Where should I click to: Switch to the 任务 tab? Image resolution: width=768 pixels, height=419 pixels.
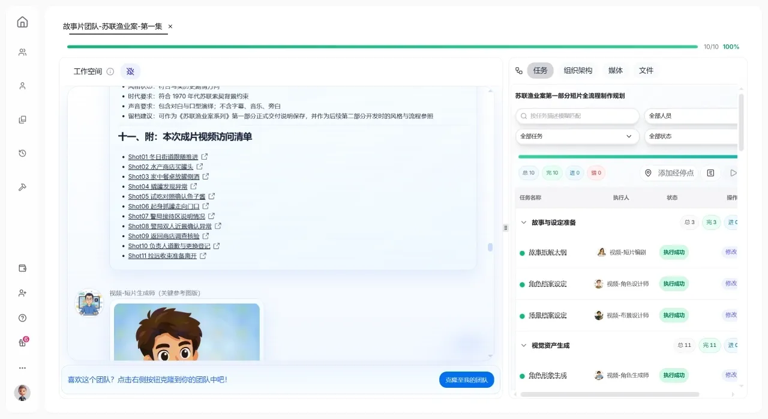[540, 71]
